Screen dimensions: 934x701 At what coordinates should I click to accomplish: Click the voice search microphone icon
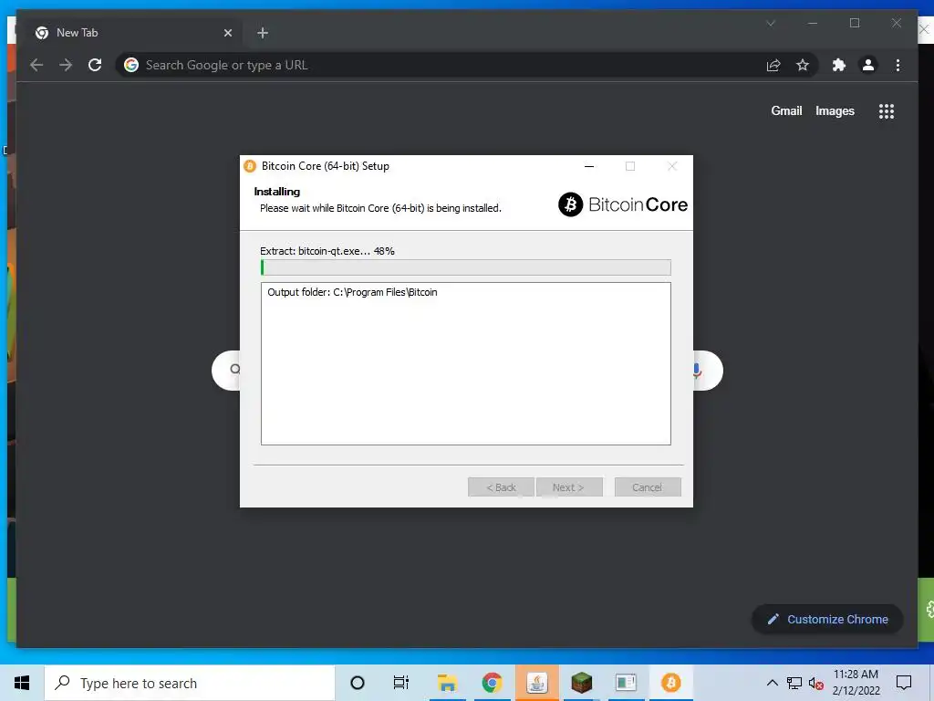(x=696, y=371)
